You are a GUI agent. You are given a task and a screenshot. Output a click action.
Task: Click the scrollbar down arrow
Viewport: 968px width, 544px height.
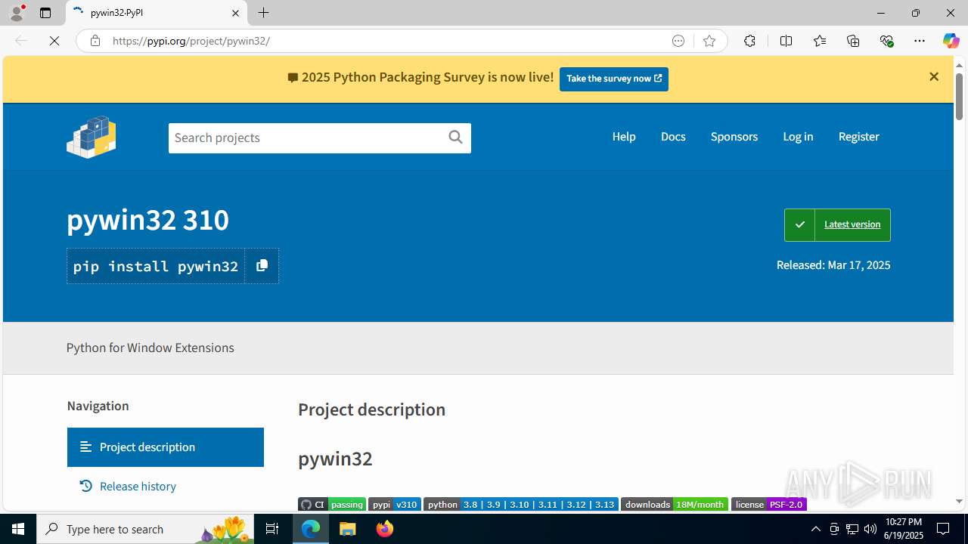click(959, 501)
